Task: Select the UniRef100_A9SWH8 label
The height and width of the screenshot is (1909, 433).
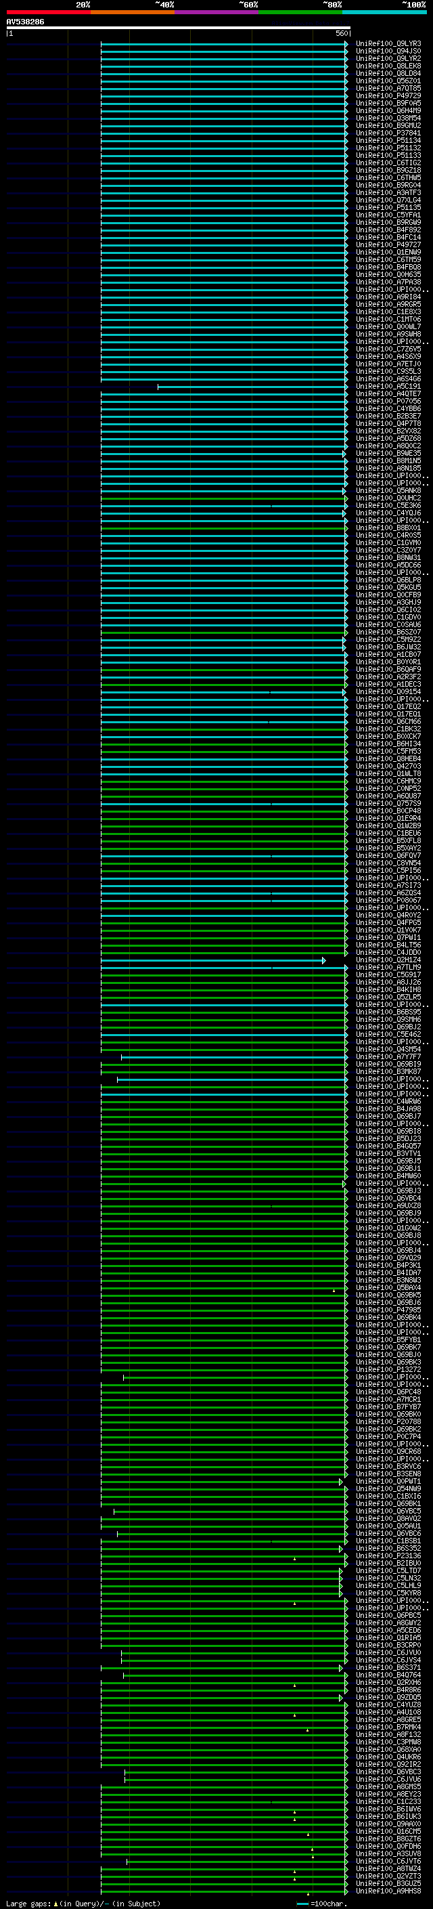Action: pos(388,335)
